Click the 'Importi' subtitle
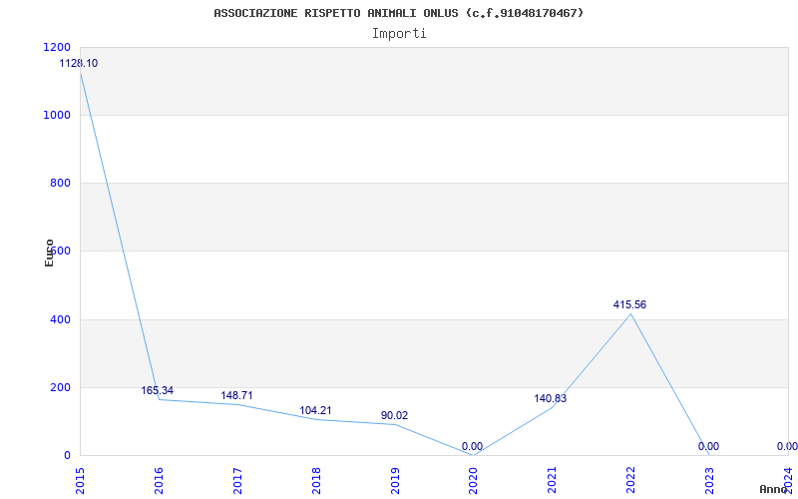 point(399,34)
